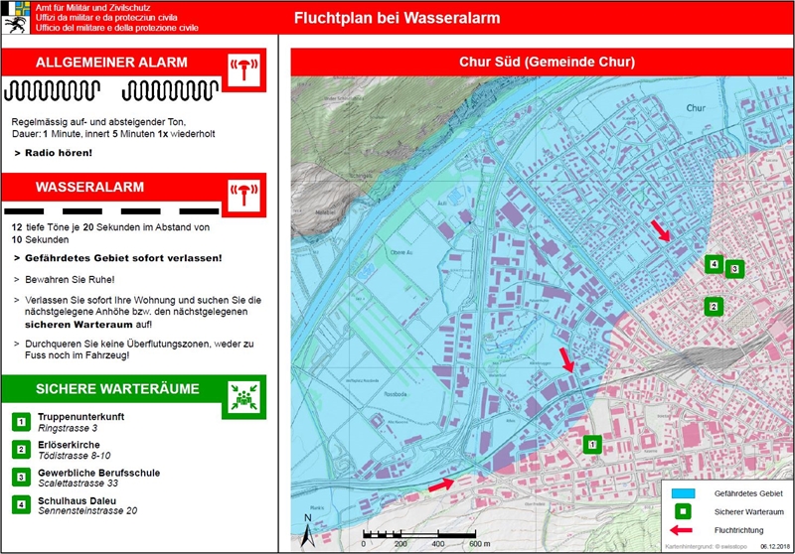
Task: Click the green assembly icon beside Sichere Warteräume
Action: tap(243, 395)
